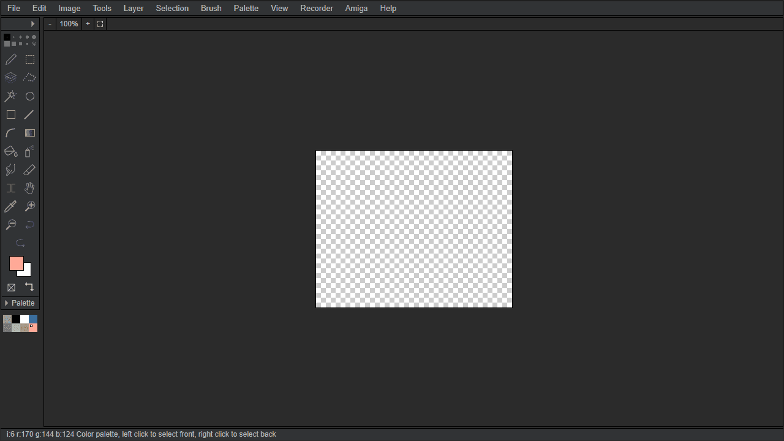Choose the Paint Bucket fill tool
784x441 pixels.
(x=11, y=151)
